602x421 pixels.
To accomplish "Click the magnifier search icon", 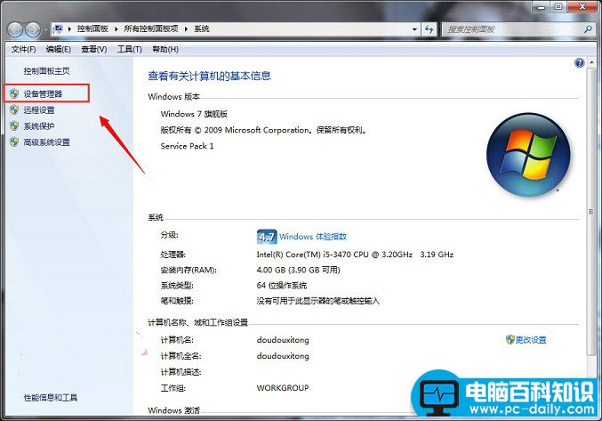I will tap(588, 28).
